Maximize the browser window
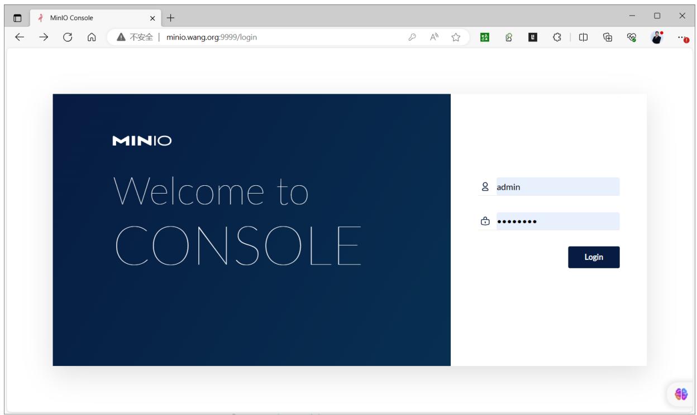 pos(657,16)
